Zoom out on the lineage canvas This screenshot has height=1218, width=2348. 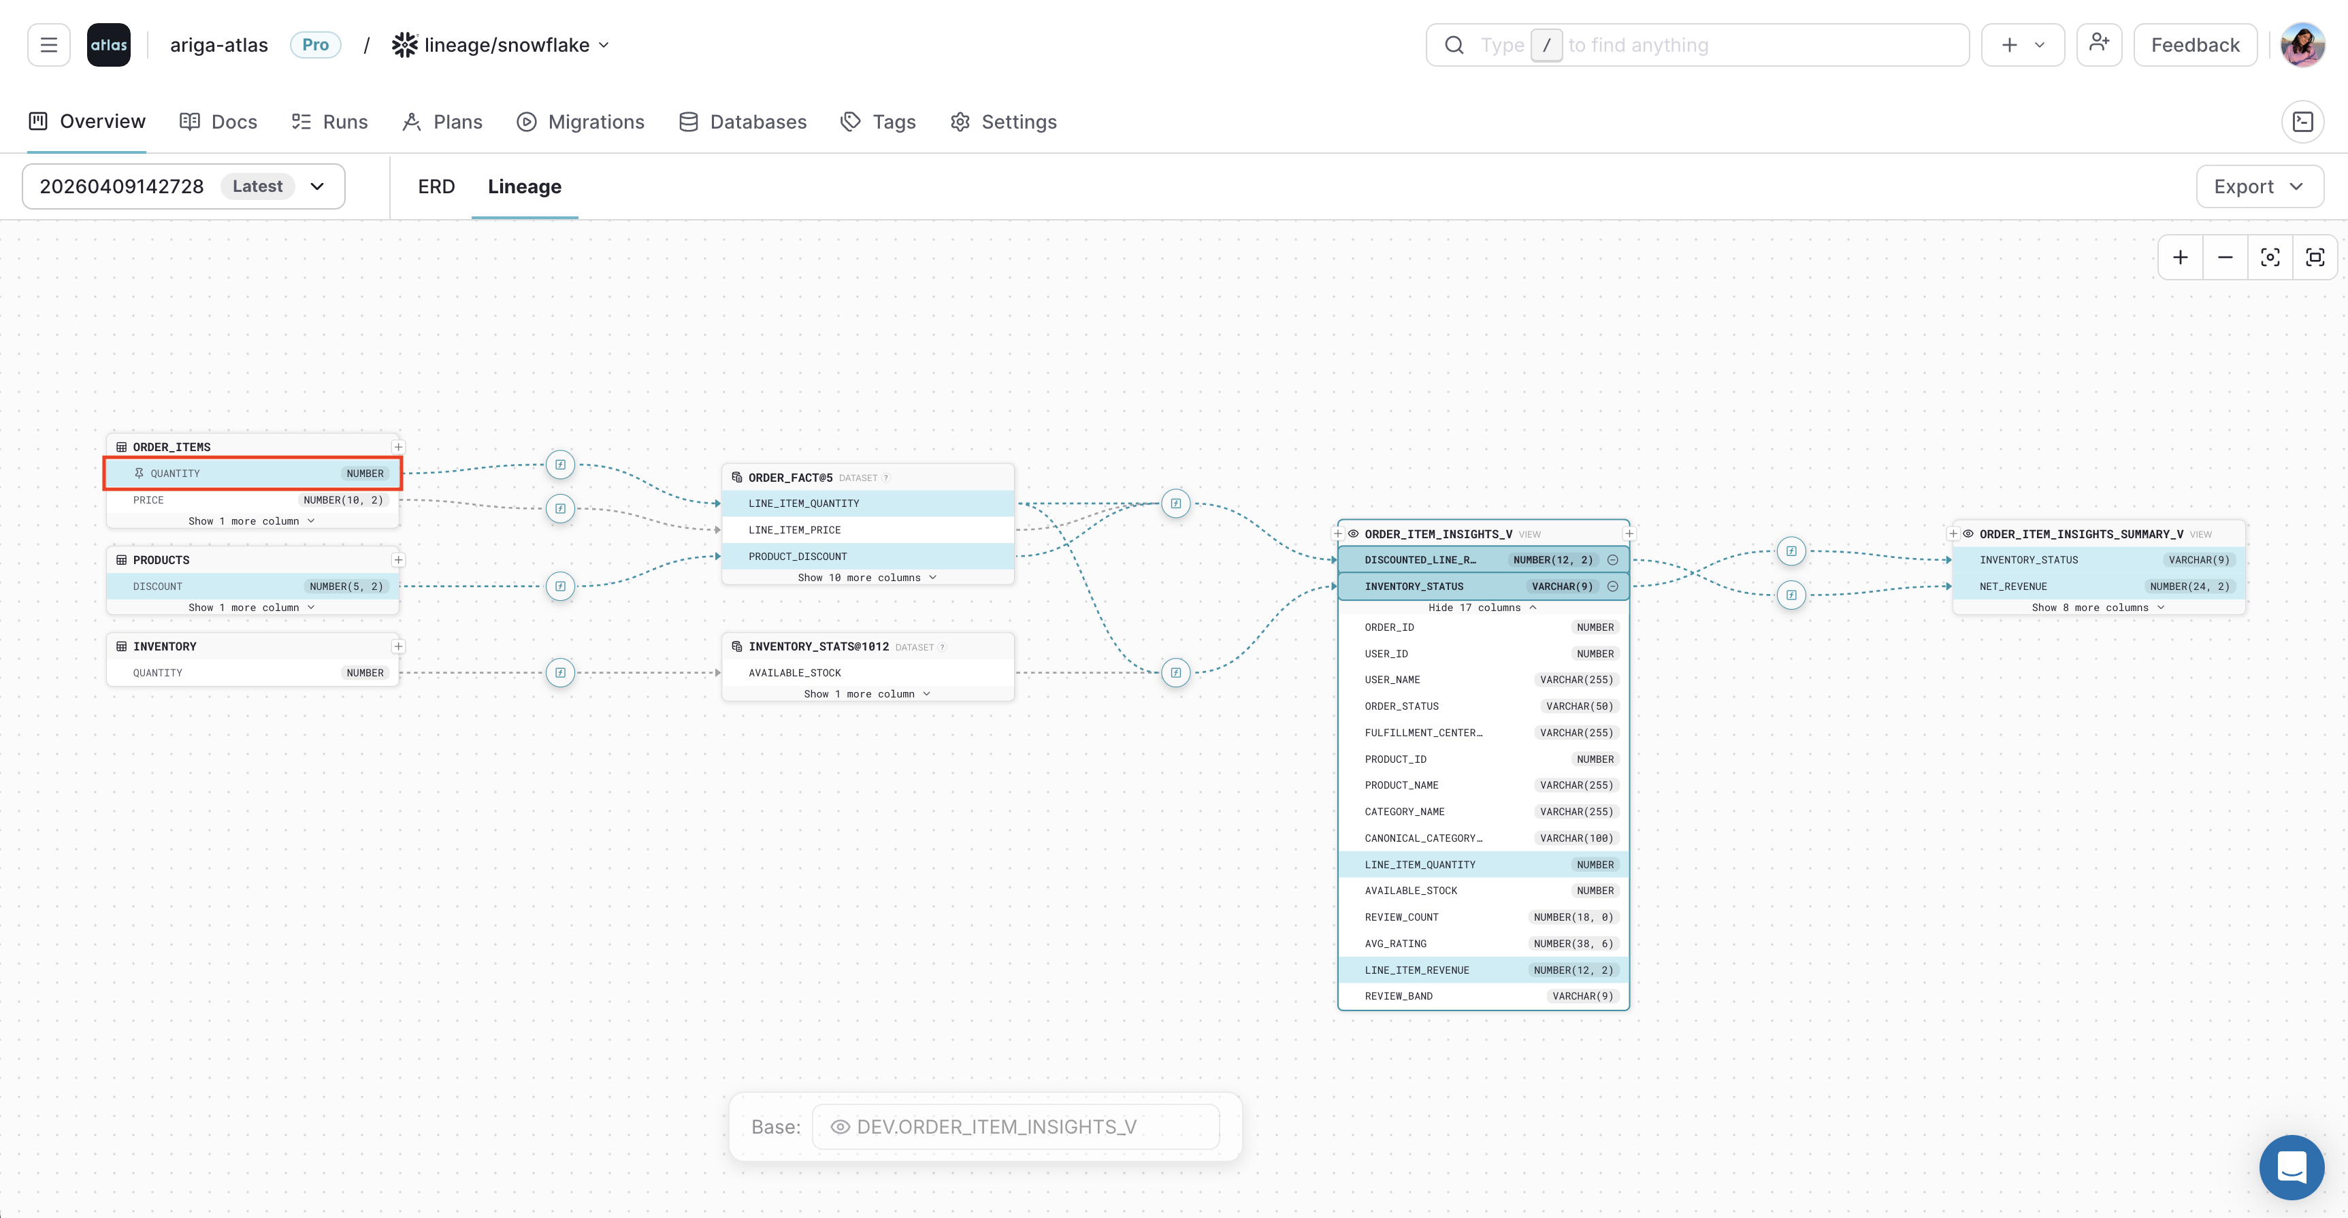pos(2225,257)
